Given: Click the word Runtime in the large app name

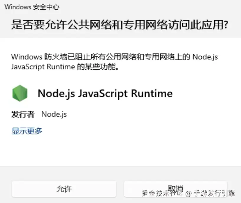Looking at the screenshot, I should (x=152, y=94).
